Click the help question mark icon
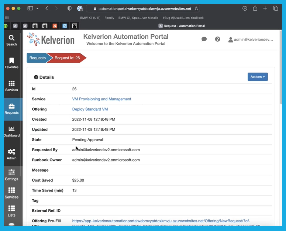 217,39
